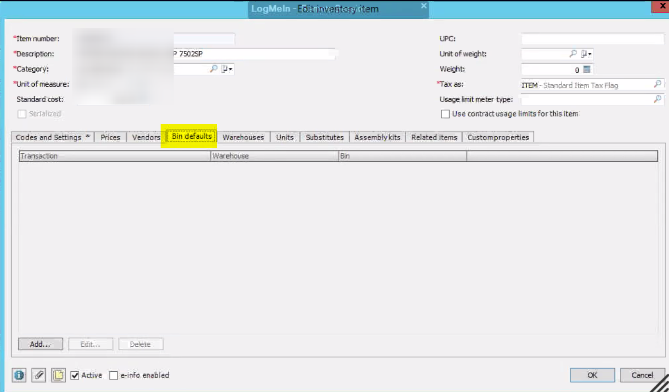Open the Prices tab
The width and height of the screenshot is (669, 392).
click(110, 137)
